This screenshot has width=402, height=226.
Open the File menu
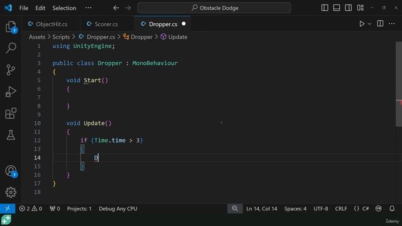tap(24, 8)
